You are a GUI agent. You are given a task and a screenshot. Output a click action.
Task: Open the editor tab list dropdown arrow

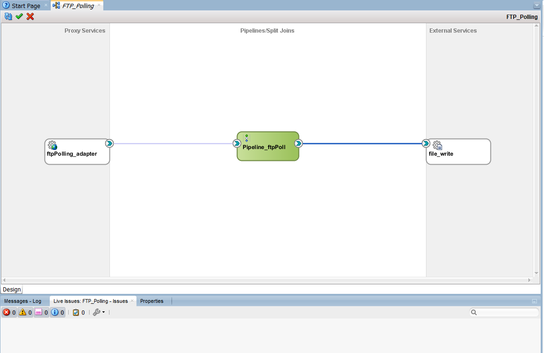(536, 6)
